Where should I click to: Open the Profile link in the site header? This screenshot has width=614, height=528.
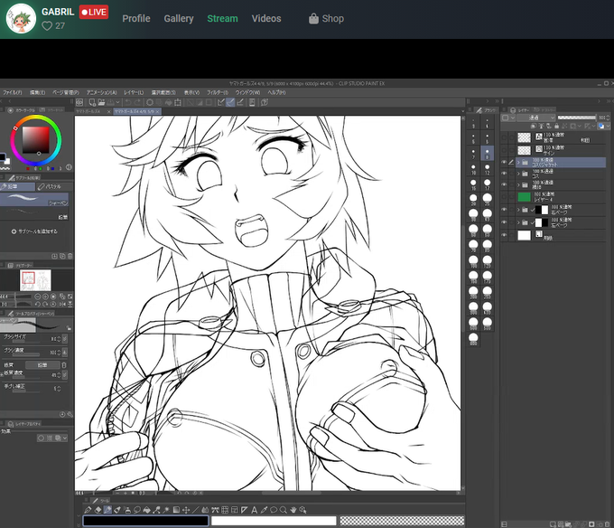135,18
